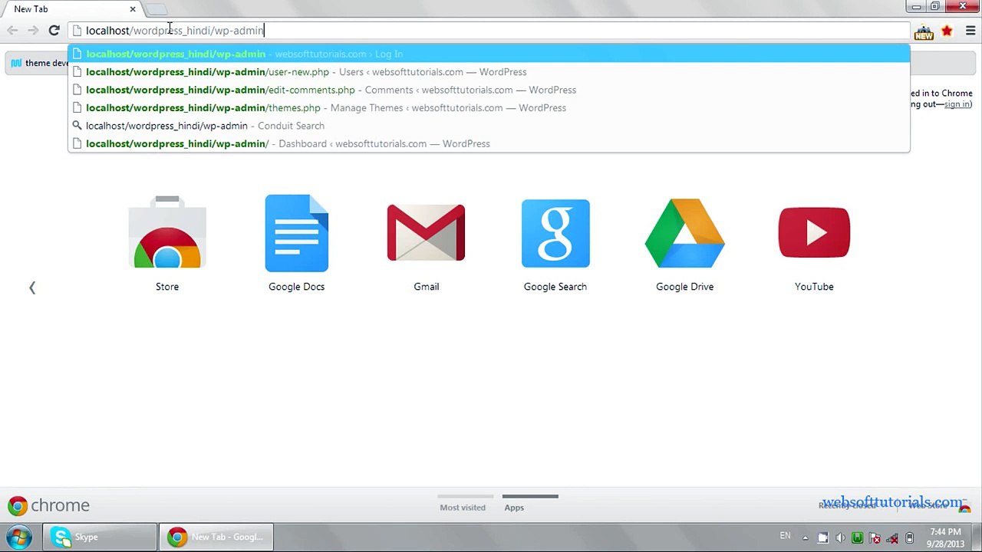Select the wp-admin Log In suggestion
Screen dimensions: 982x552
[x=489, y=54]
